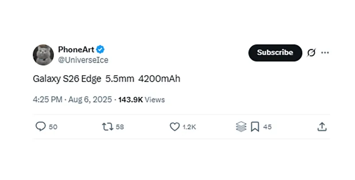Repost the tweet using the retweet icon
This screenshot has height=180, width=355.
pyautogui.click(x=107, y=126)
